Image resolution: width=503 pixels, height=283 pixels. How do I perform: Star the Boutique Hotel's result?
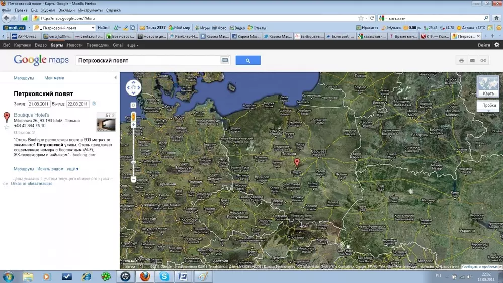point(7,127)
